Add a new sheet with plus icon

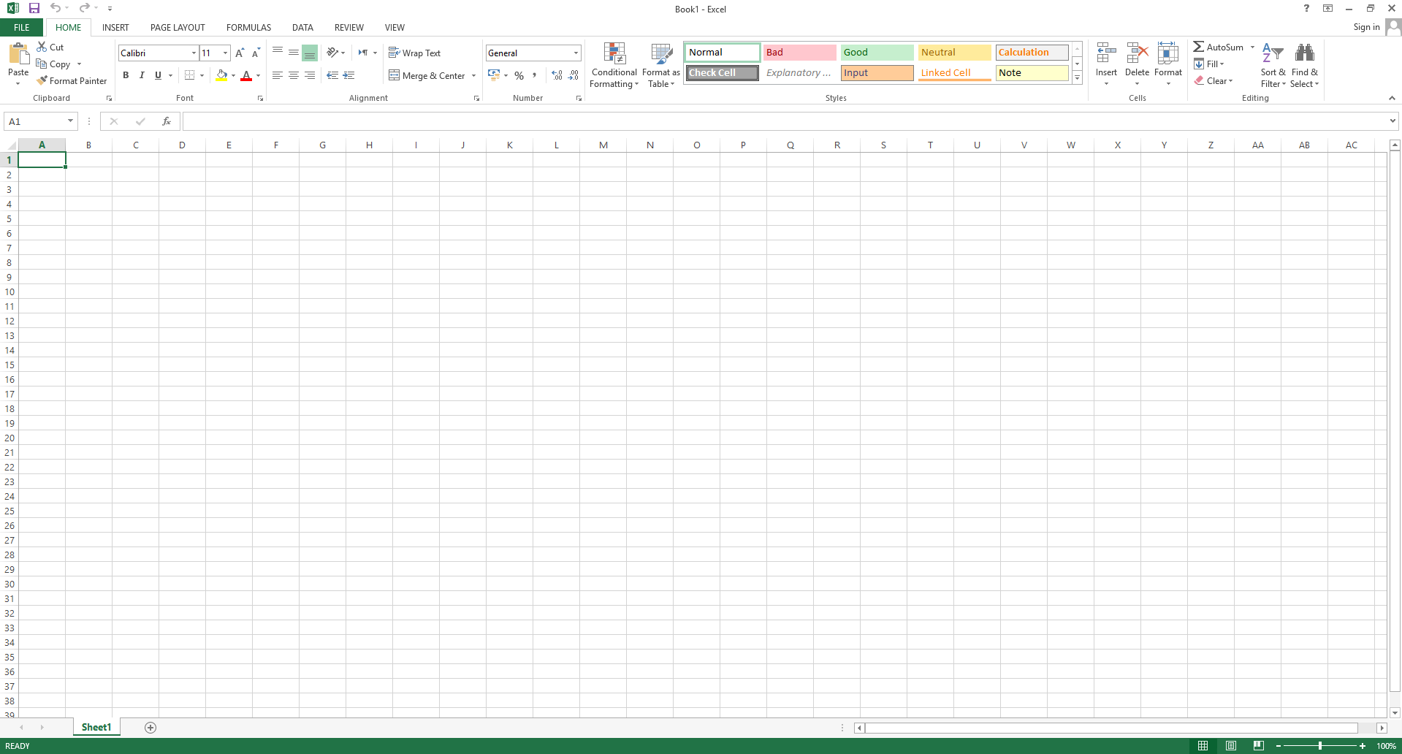pyautogui.click(x=151, y=727)
